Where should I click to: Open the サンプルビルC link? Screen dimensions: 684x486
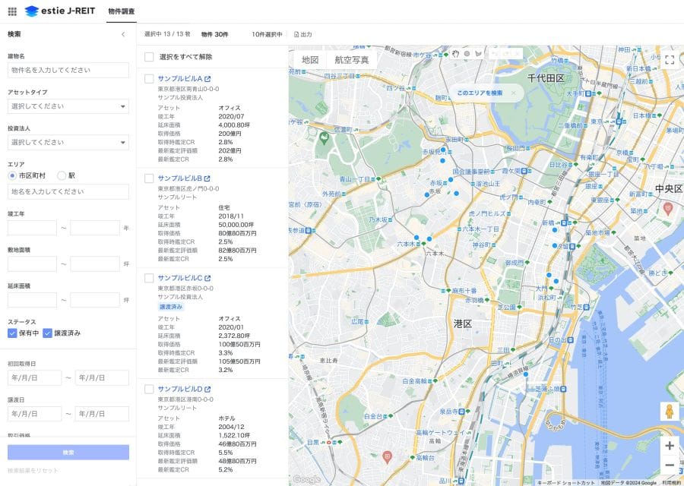180,278
